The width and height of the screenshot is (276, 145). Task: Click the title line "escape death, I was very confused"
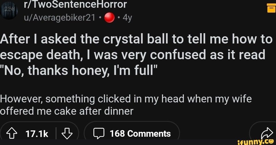tap(132, 54)
